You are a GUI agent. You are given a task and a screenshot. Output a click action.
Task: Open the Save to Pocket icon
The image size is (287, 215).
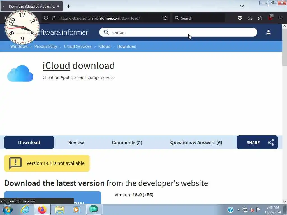(x=240, y=18)
